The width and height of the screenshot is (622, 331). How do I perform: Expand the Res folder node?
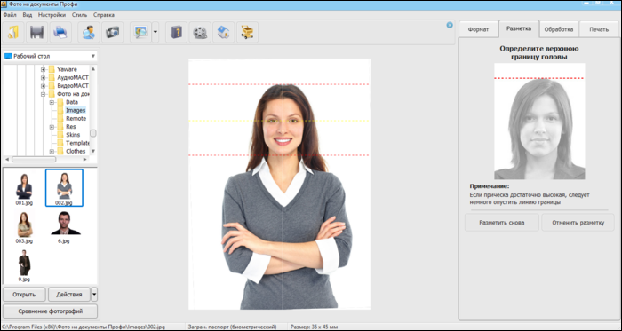click(x=52, y=127)
